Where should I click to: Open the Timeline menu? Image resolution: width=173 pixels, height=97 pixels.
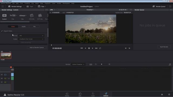27,4
